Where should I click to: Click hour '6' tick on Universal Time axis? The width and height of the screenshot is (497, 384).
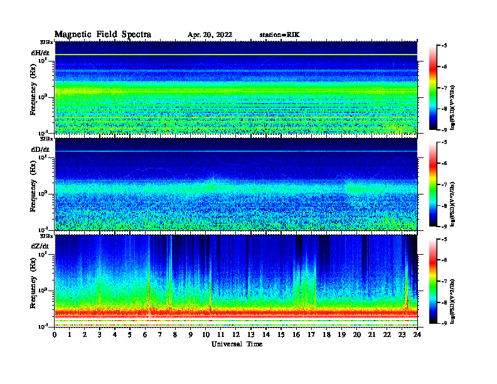click(x=145, y=334)
